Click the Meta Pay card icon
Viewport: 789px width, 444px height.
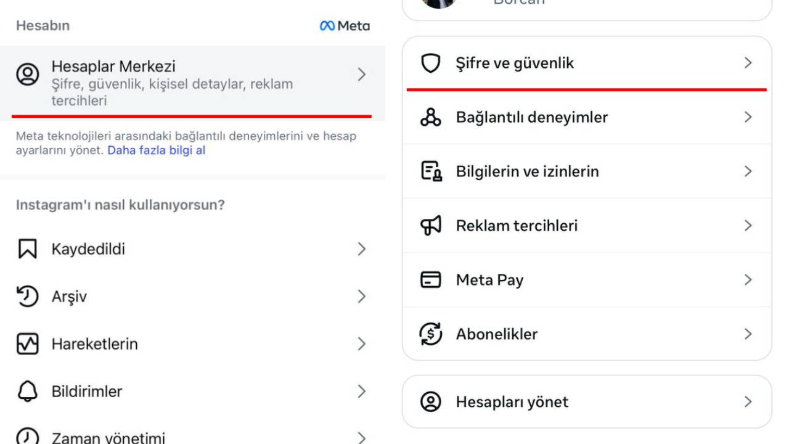(x=431, y=279)
